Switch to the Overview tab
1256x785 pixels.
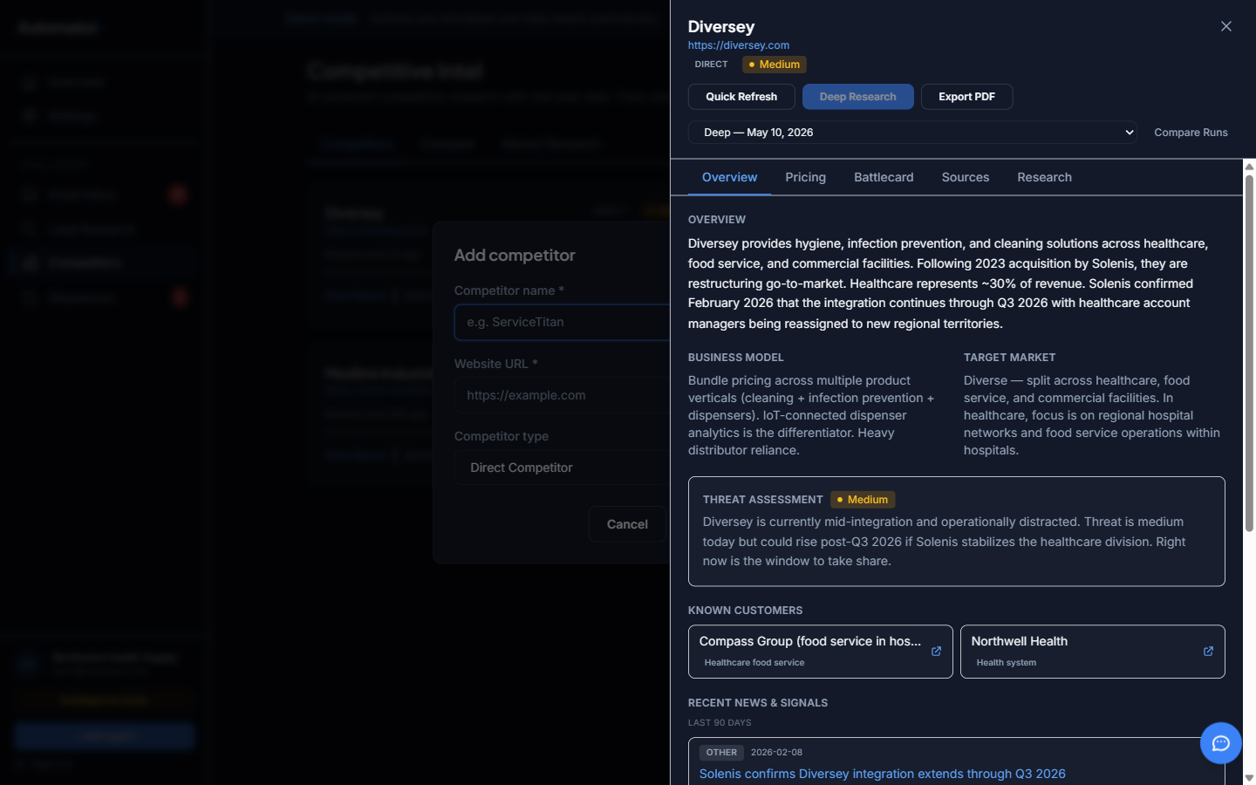729,177
